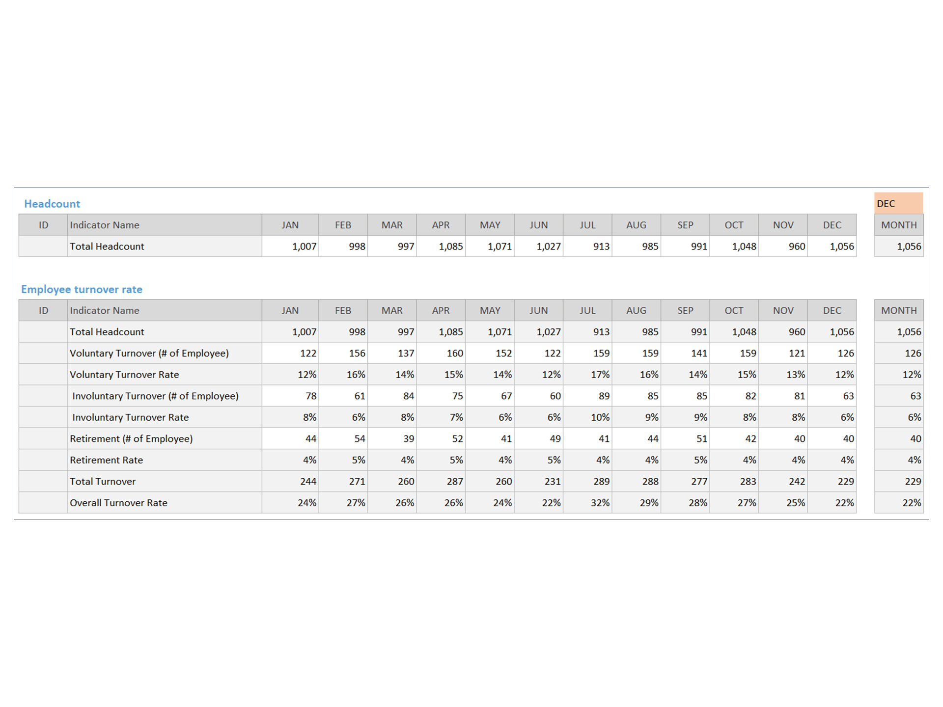Select JUL Total Turnover value 289

tap(587, 481)
